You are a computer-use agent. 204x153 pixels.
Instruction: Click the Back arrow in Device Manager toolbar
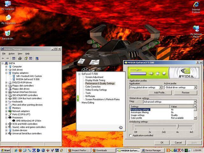[x=3, y=58]
